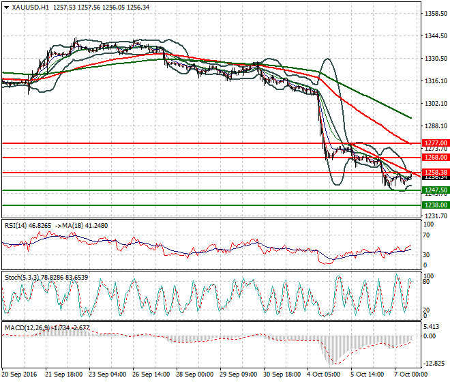Click the 29 Sep 09:00 time label
This screenshot has height=382, width=450.
[x=238, y=374]
